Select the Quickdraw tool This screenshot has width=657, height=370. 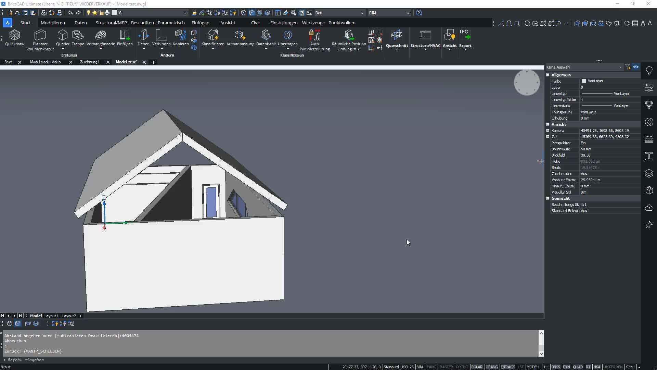(15, 38)
